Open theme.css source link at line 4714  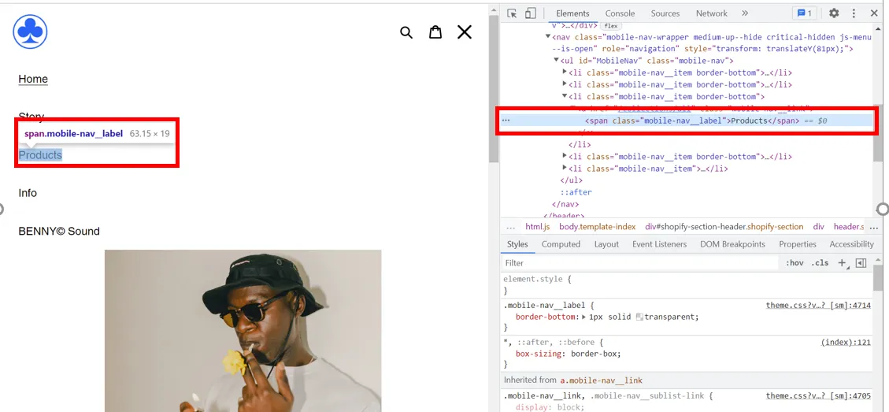(x=818, y=306)
